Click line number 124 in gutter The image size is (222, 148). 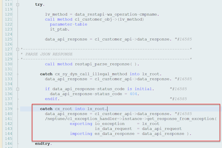click(9, 34)
